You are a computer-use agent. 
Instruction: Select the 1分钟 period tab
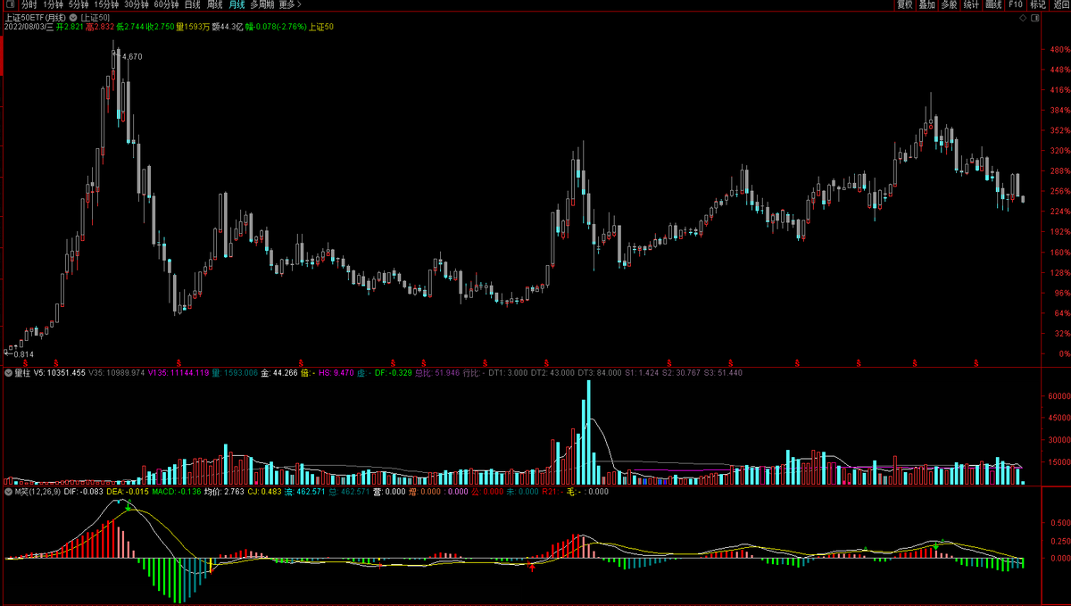coord(52,4)
